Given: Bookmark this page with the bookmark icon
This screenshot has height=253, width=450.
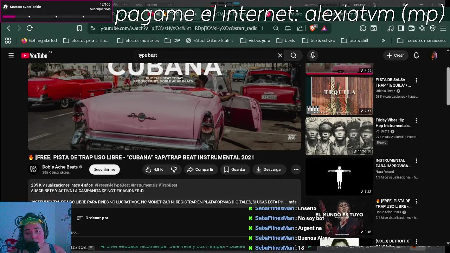Looking at the screenshot, I should 79,28.
